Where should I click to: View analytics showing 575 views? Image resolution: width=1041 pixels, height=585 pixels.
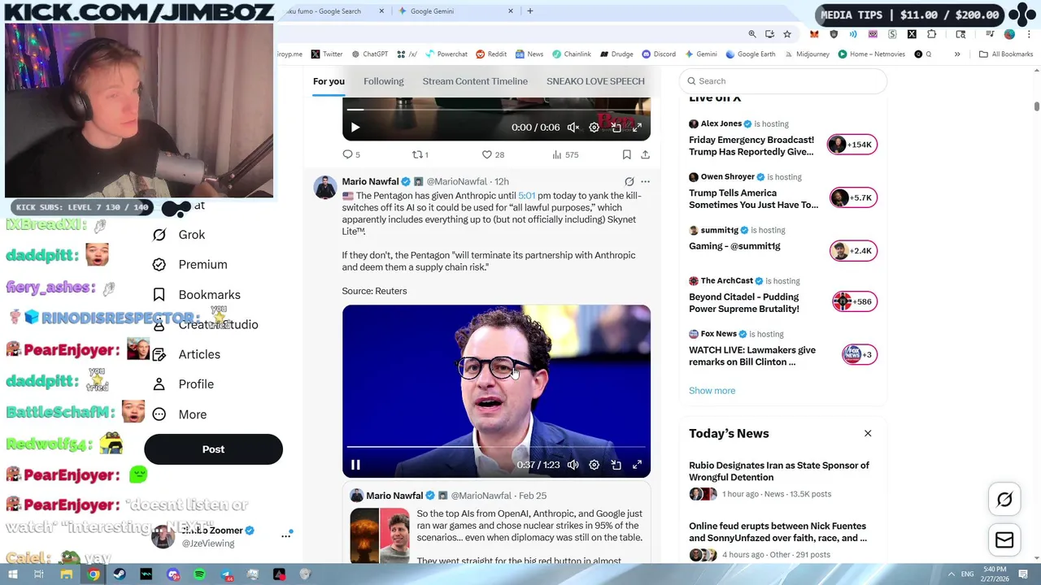click(565, 154)
